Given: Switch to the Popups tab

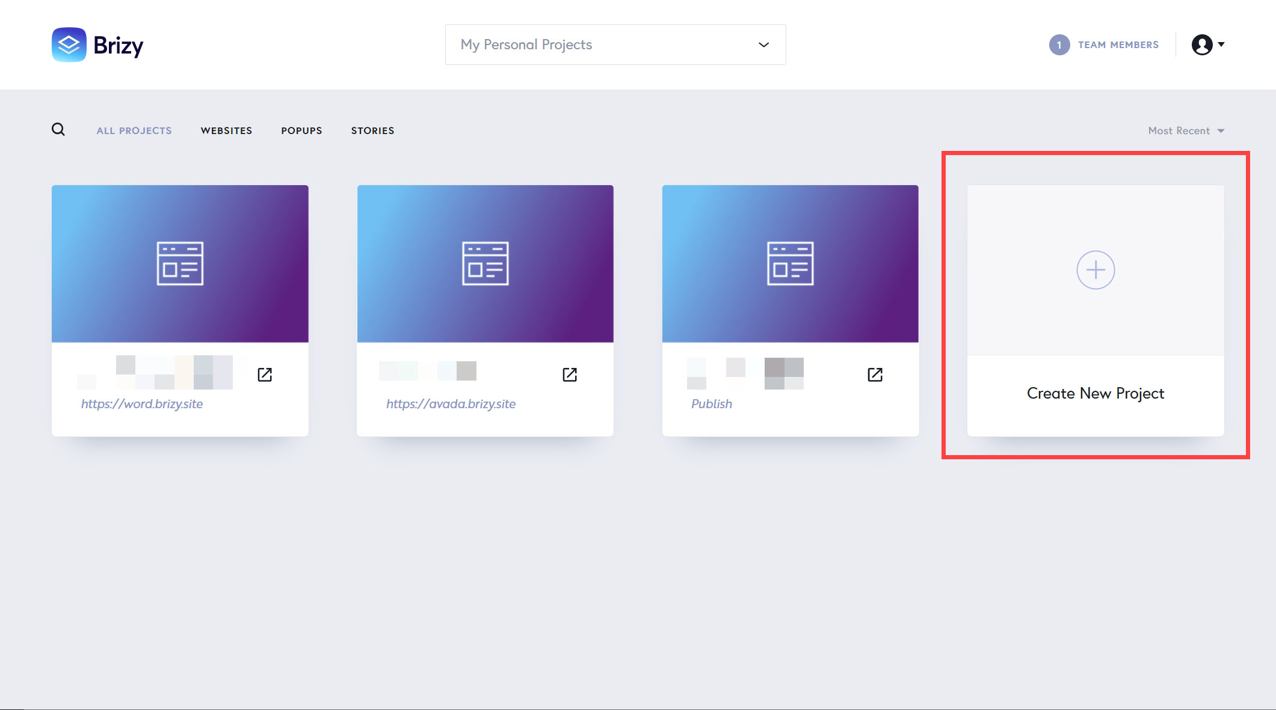Looking at the screenshot, I should 301,130.
